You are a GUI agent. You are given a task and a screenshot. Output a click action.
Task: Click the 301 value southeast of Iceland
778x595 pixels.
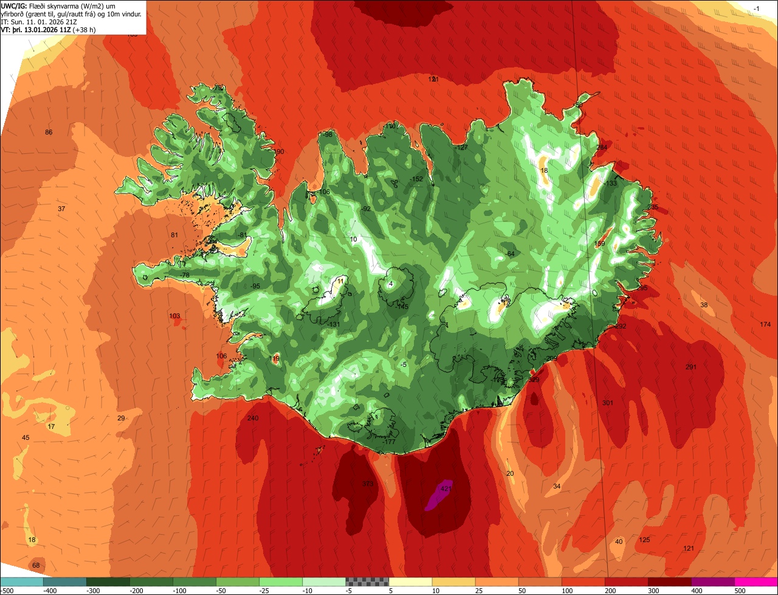(608, 403)
